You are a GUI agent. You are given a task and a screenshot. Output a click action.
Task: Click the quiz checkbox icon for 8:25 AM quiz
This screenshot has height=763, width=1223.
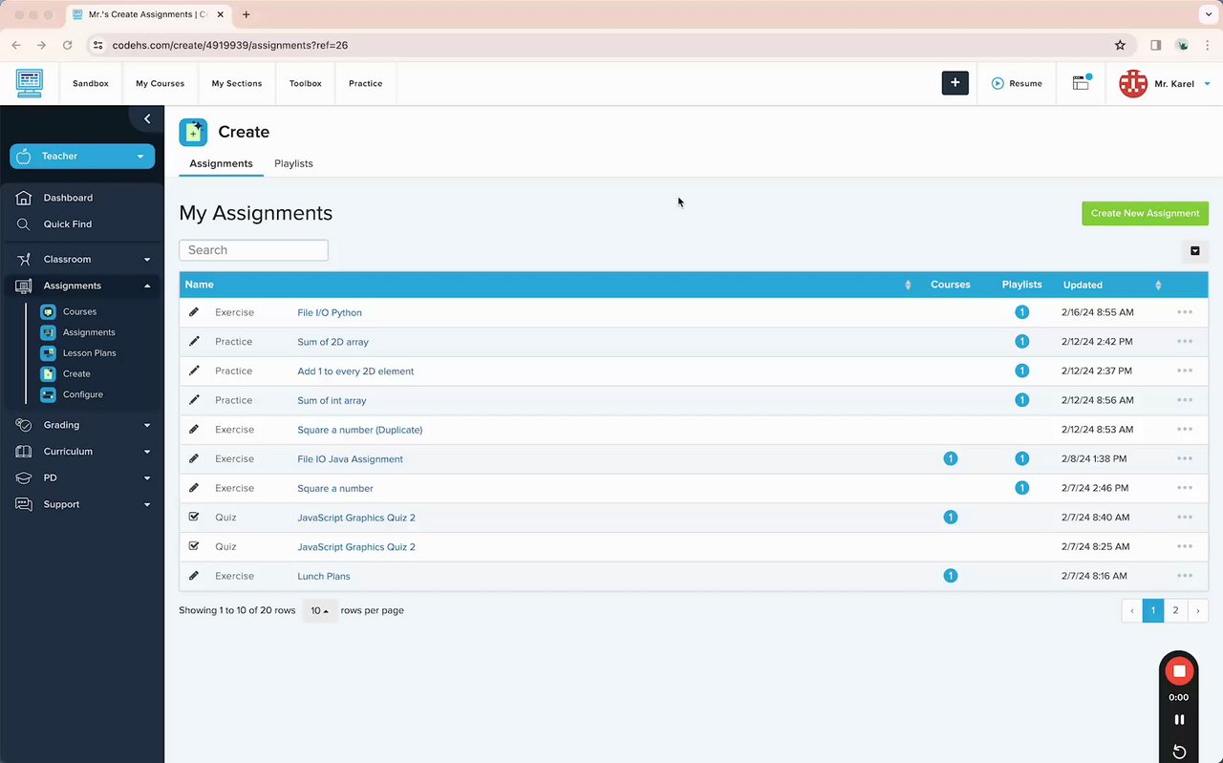click(194, 546)
